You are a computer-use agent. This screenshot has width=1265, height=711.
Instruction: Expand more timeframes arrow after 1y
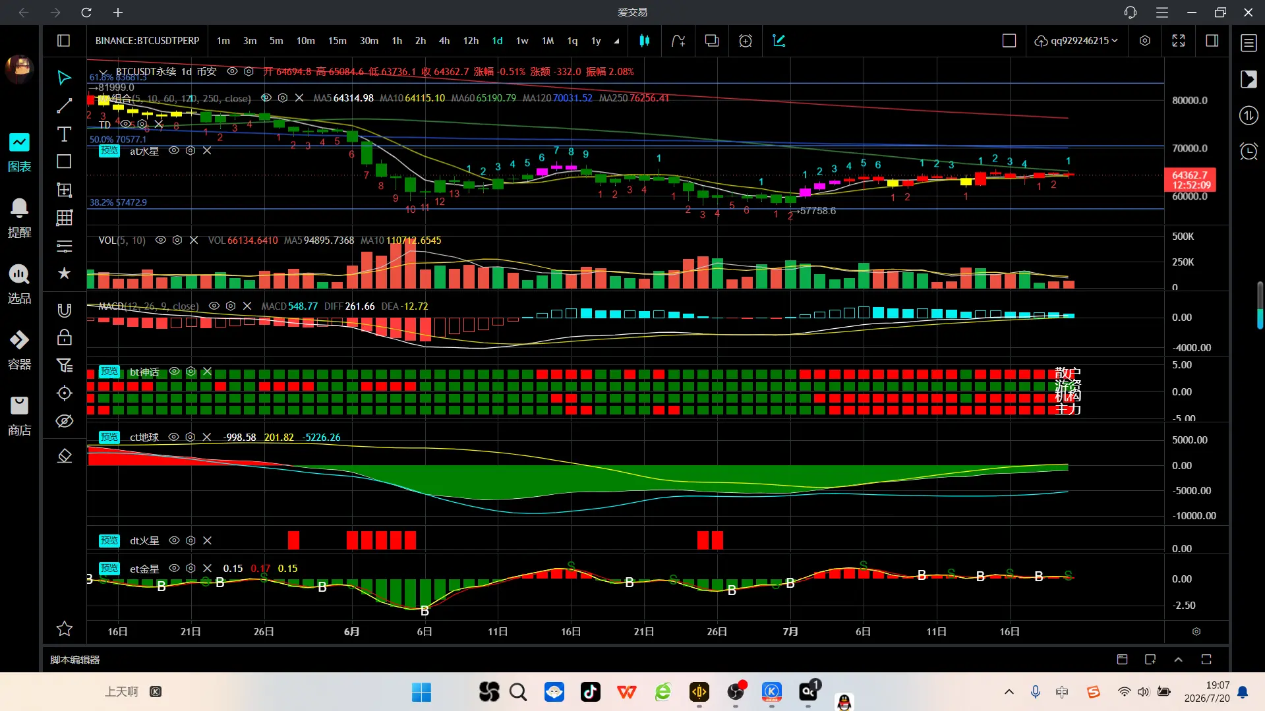click(x=616, y=41)
